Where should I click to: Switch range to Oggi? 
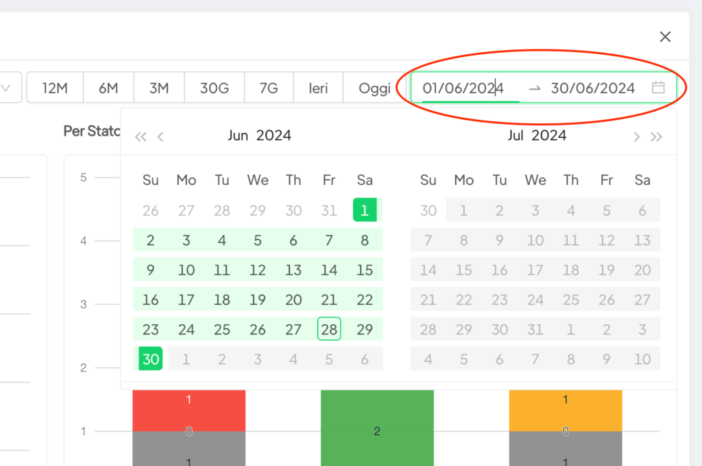[x=374, y=88]
